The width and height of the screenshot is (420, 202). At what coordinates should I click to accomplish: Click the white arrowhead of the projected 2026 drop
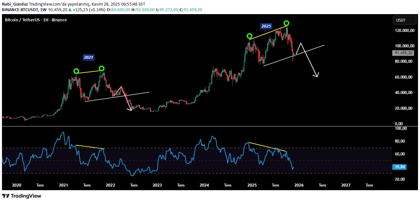pyautogui.click(x=317, y=76)
